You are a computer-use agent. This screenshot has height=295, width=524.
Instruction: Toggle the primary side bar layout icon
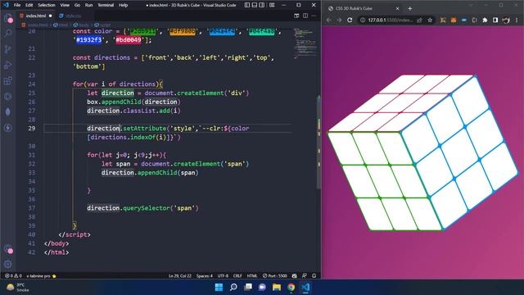click(x=247, y=5)
